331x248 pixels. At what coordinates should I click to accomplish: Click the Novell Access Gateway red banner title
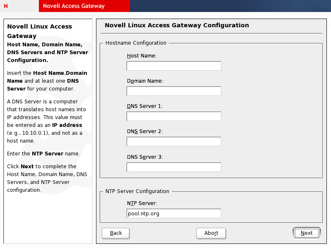[x=74, y=6]
